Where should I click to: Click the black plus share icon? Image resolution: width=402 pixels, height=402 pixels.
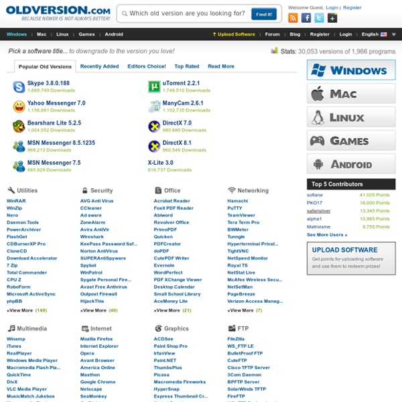coord(332,18)
